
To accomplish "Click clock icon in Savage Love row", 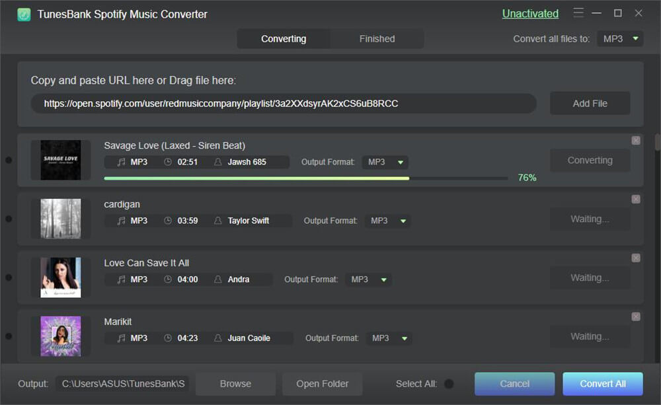I will 168,162.
